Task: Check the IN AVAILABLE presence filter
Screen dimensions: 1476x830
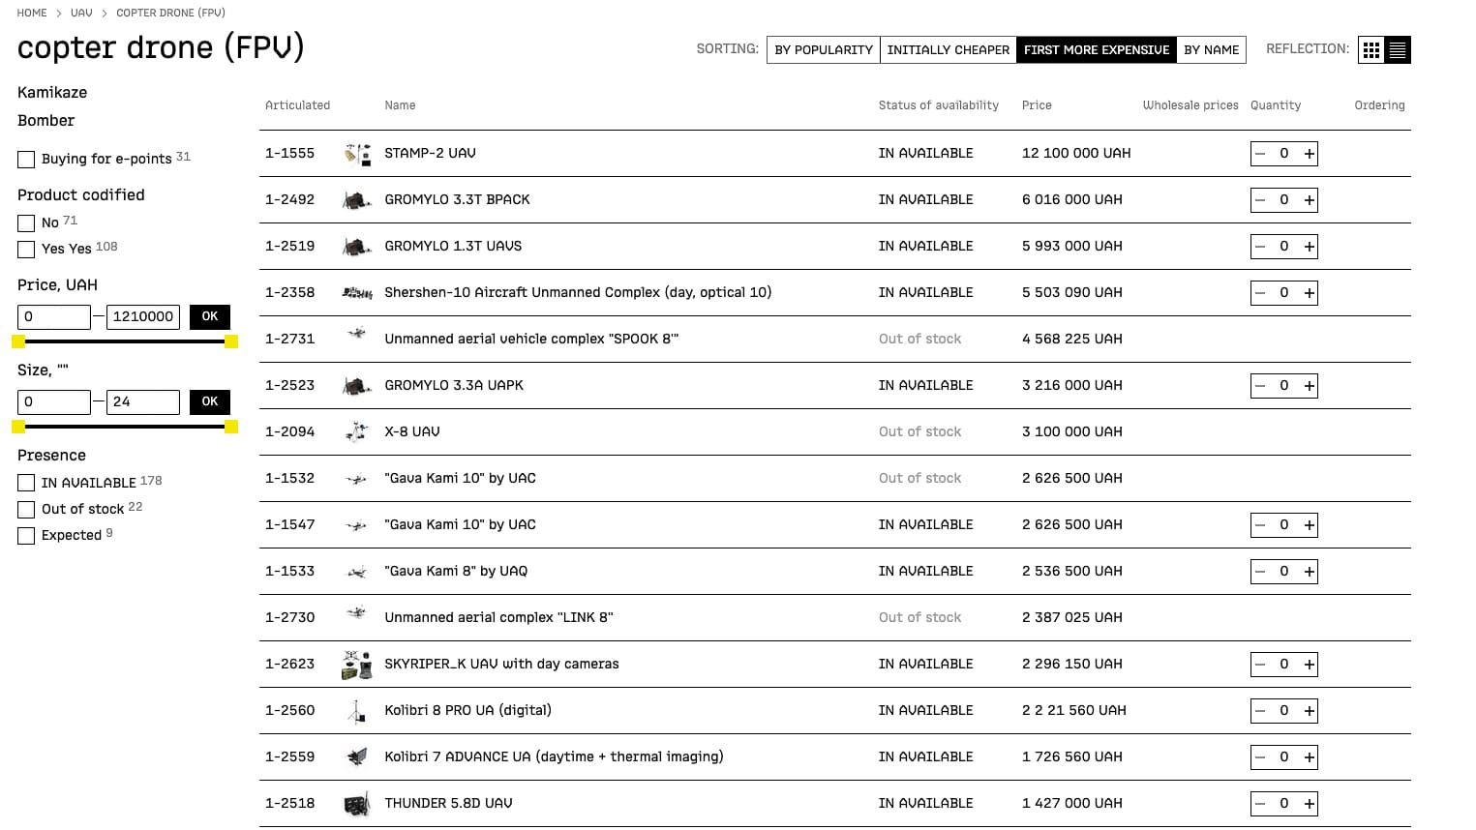Action: pos(26,483)
